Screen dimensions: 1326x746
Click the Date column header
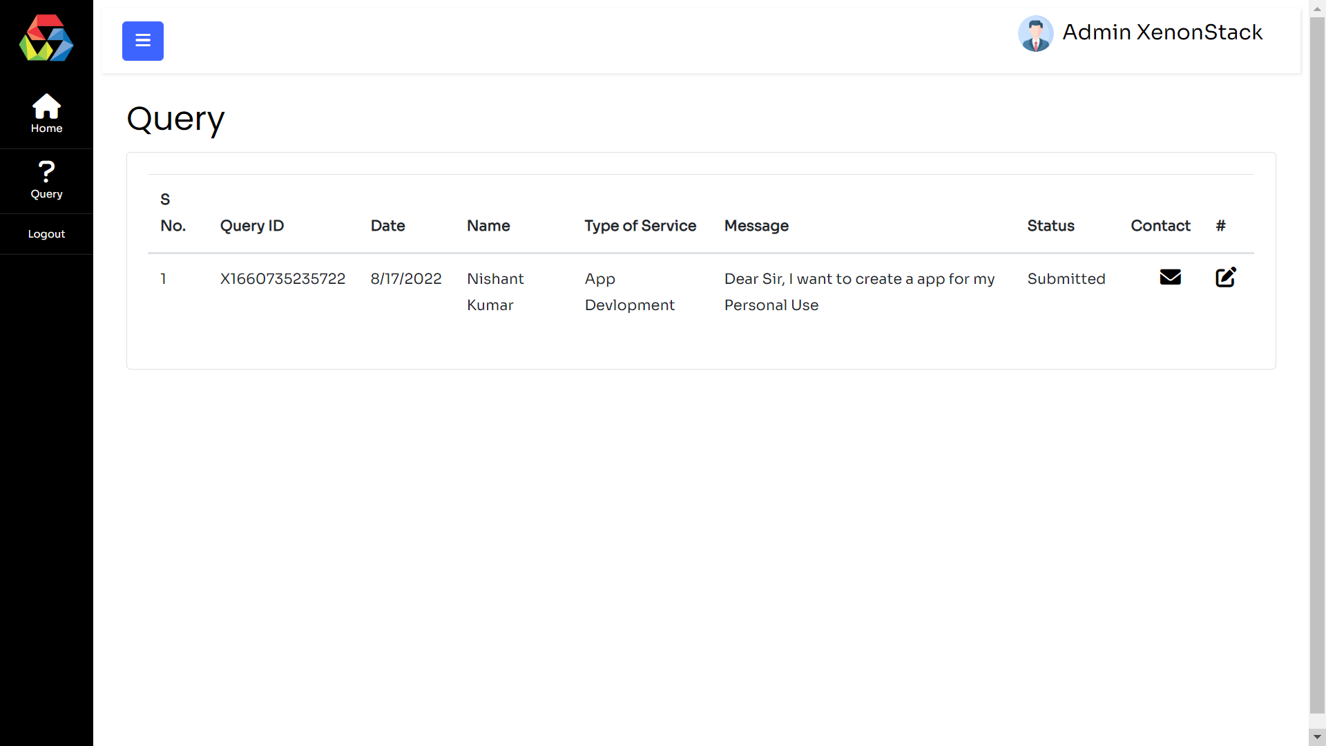point(387,226)
